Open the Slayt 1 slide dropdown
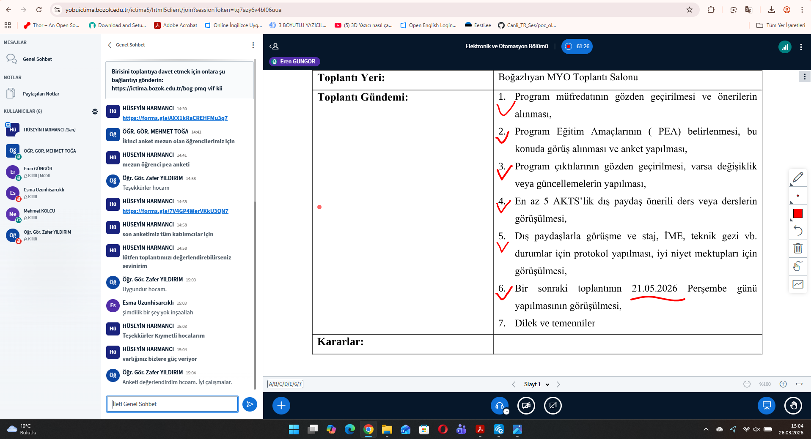This screenshot has width=811, height=439. pyautogui.click(x=536, y=384)
